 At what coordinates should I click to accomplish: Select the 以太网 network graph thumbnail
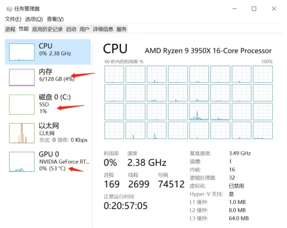[x=22, y=133]
